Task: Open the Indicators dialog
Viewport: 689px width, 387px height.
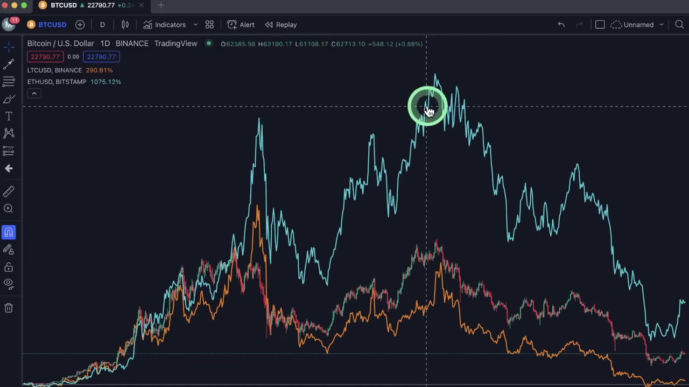Action: 164,25
